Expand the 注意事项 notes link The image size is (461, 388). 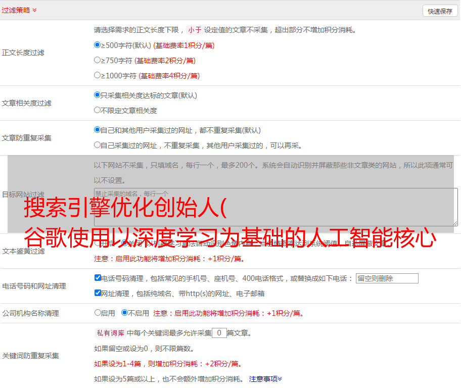265,378
